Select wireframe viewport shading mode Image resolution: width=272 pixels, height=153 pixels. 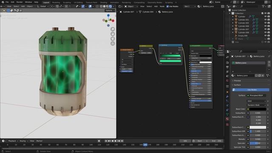[x=101, y=6]
